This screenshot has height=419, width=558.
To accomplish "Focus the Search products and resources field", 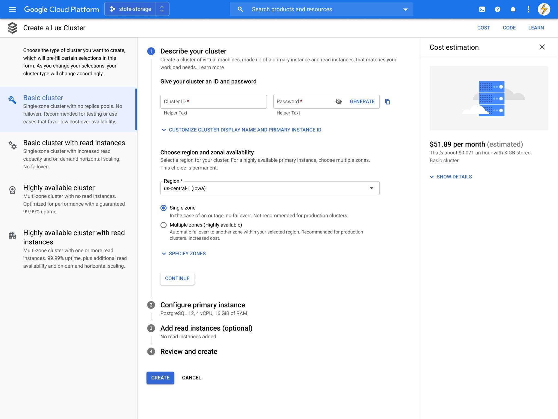I will coord(322,9).
